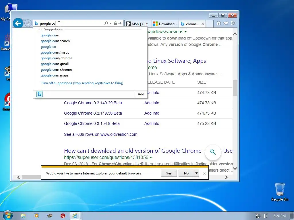Screen dimensions: 294x220
Task: Click the Add search provider button
Action: pos(141,94)
